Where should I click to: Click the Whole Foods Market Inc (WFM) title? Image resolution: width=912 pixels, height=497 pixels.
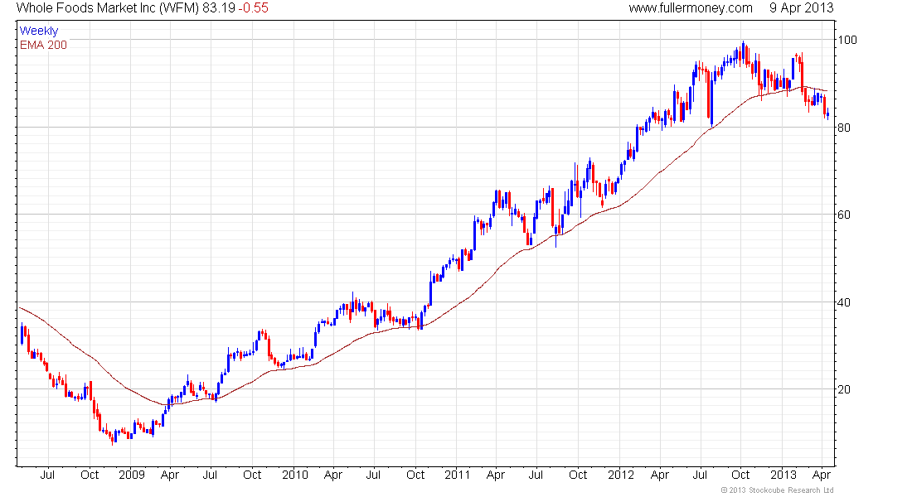108,8
